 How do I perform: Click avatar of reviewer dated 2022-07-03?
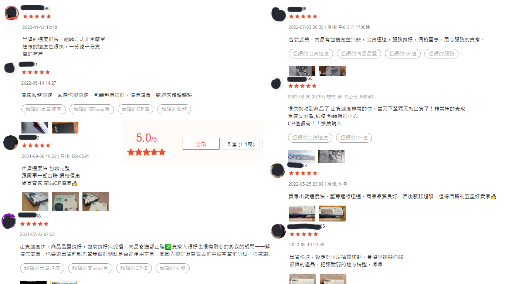[x=278, y=14]
